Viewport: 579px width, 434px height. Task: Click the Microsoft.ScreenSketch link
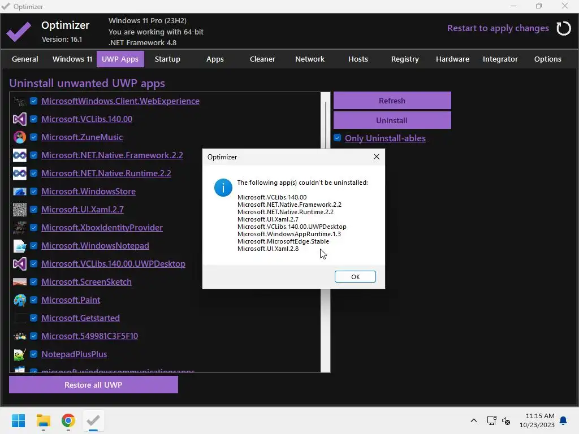point(87,281)
